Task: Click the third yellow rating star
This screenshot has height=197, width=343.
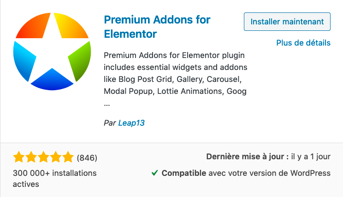Action: pos(43,157)
